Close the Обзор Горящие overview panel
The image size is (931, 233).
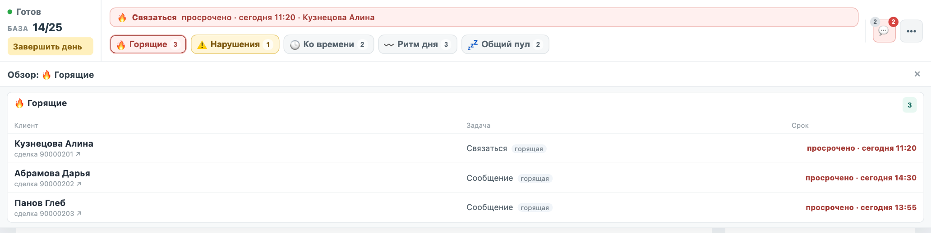917,74
